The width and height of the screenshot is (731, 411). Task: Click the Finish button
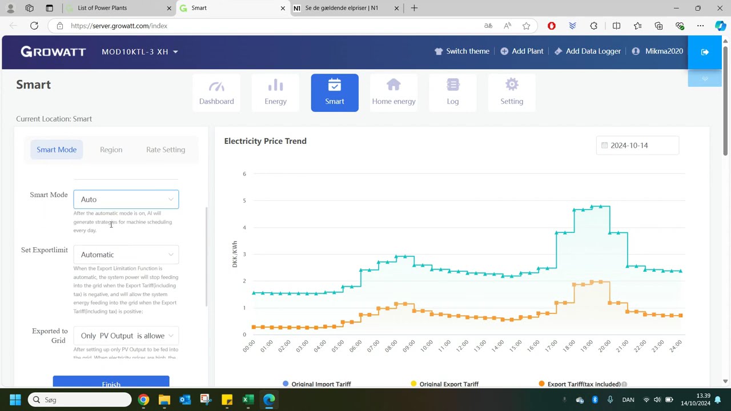[111, 382]
